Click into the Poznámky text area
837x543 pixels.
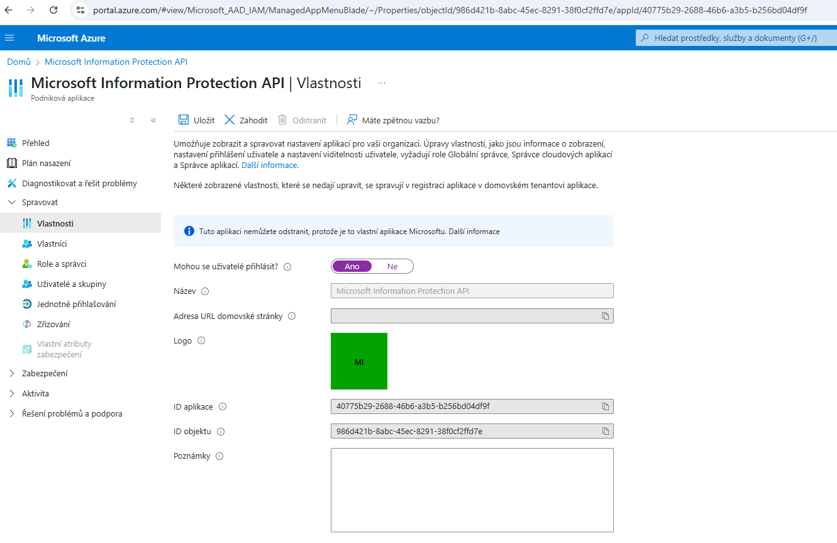pos(472,490)
